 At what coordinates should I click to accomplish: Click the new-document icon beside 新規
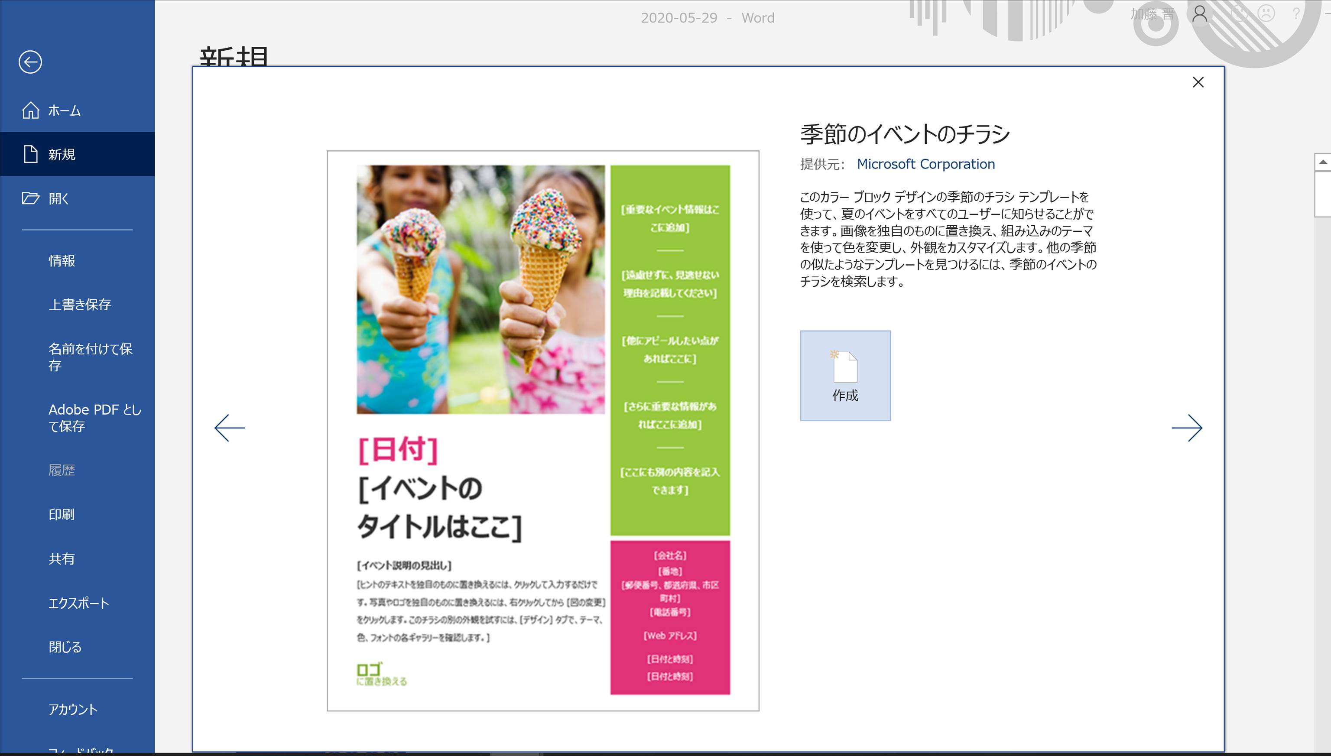click(x=31, y=154)
